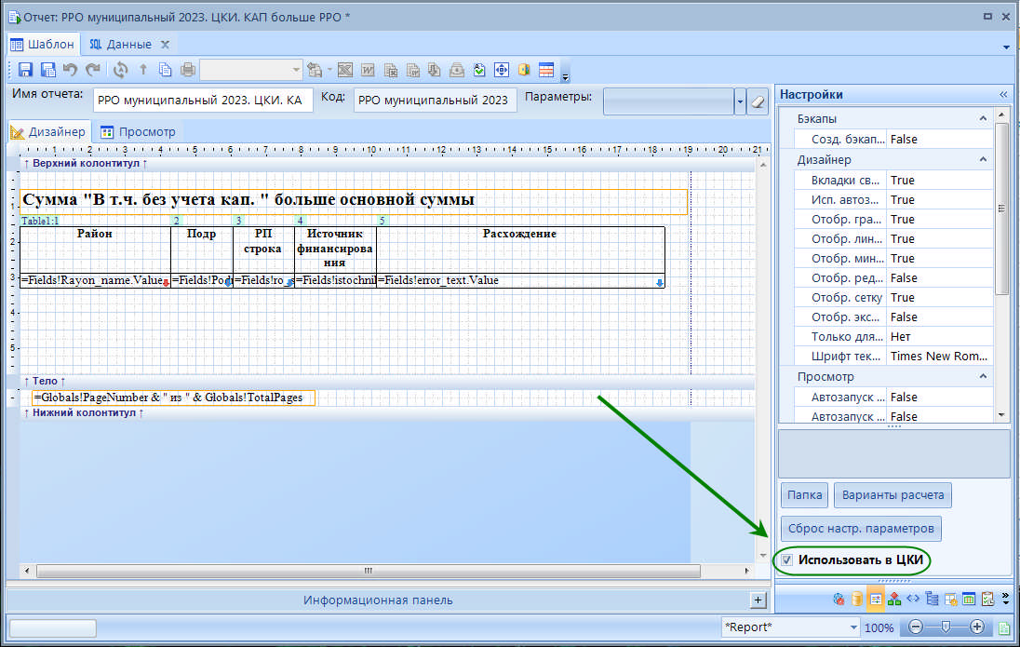The image size is (1020, 647).
Task: Open the *Report* dropdown in status bar
Action: [x=852, y=627]
